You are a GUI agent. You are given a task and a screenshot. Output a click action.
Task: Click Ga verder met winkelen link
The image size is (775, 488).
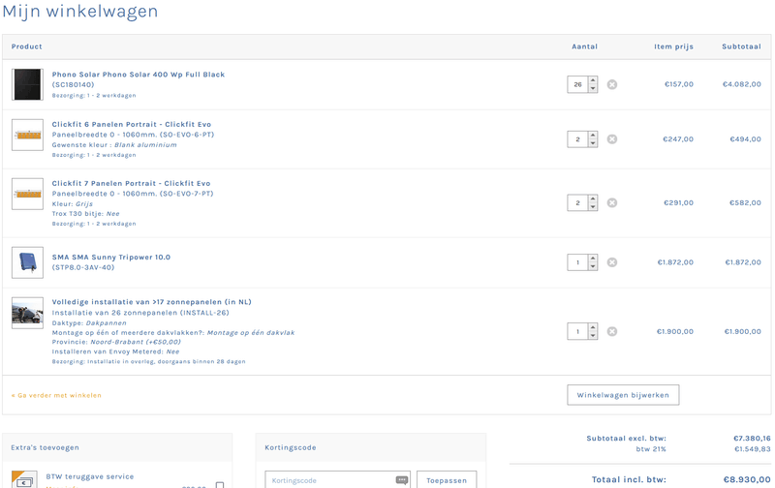click(x=56, y=395)
